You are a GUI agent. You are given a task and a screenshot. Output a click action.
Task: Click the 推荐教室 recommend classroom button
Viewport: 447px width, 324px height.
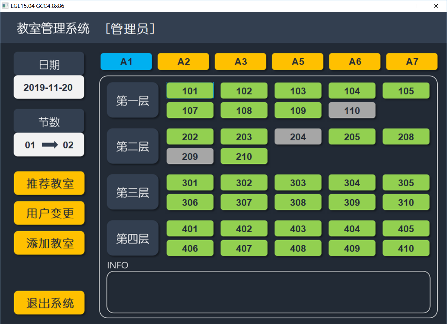tap(49, 183)
